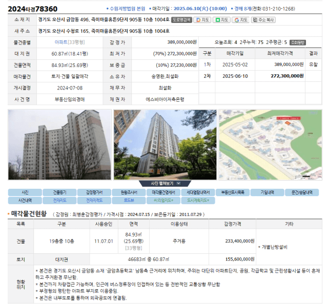328x305 pixels.
Task: Select the 건물등기 tab
Action: pos(59,192)
